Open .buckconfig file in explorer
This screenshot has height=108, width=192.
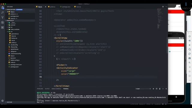point(14,45)
